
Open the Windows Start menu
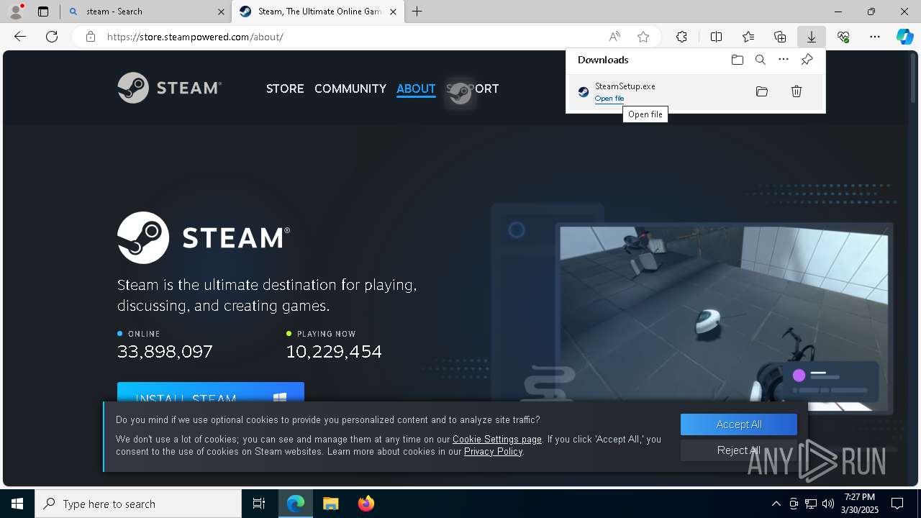[17, 504]
